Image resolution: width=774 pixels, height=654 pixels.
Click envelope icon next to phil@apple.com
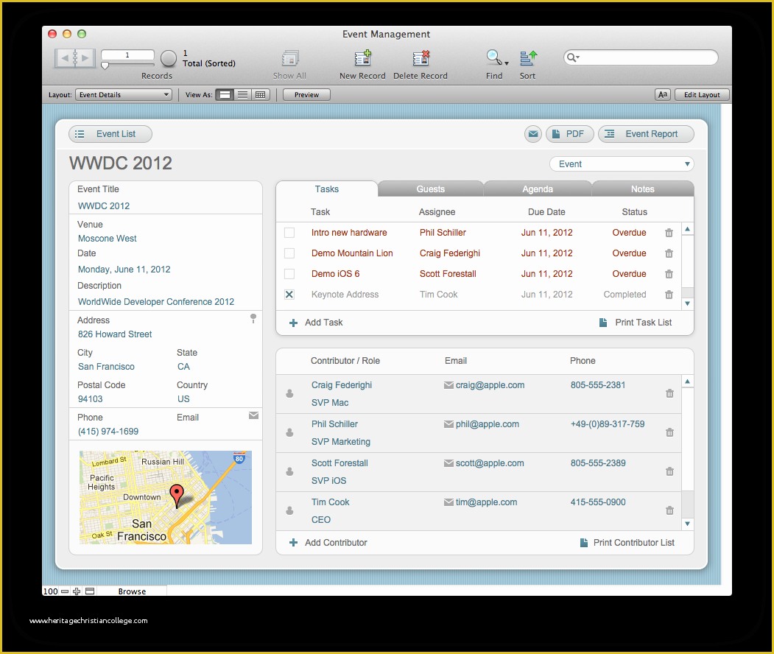(448, 424)
